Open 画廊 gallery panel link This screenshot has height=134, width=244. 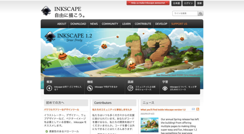[x=142, y=86]
